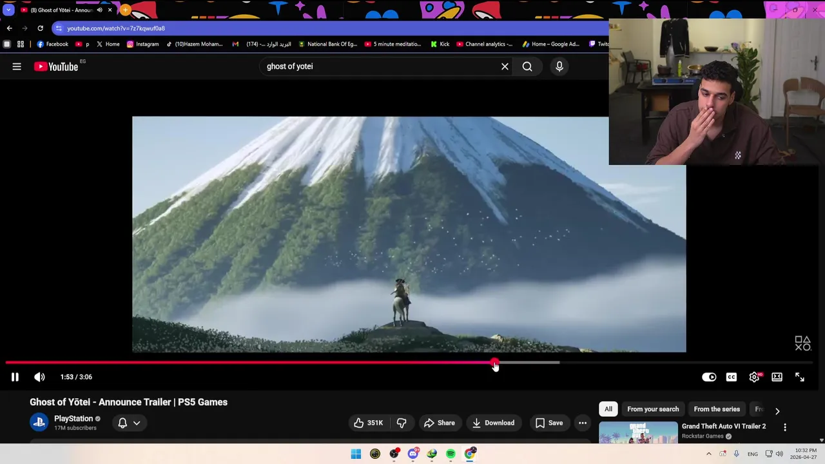The width and height of the screenshot is (825, 464).
Task: Open the PlayStation channel name link
Action: (73, 418)
